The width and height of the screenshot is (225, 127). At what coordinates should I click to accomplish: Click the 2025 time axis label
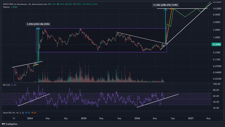tap(84, 118)
